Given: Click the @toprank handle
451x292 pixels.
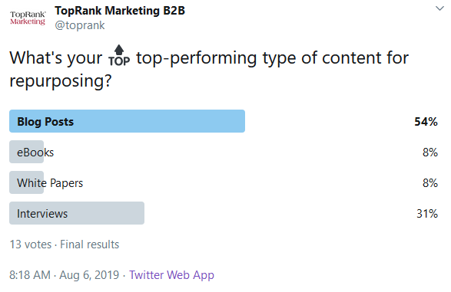Looking at the screenshot, I should [x=80, y=25].
